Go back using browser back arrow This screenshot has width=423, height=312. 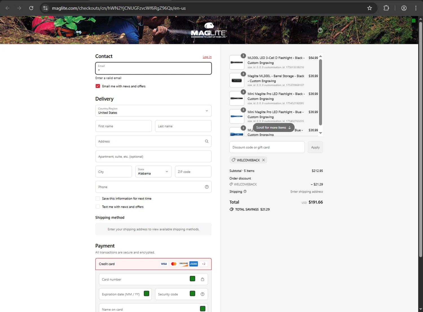tap(8, 8)
